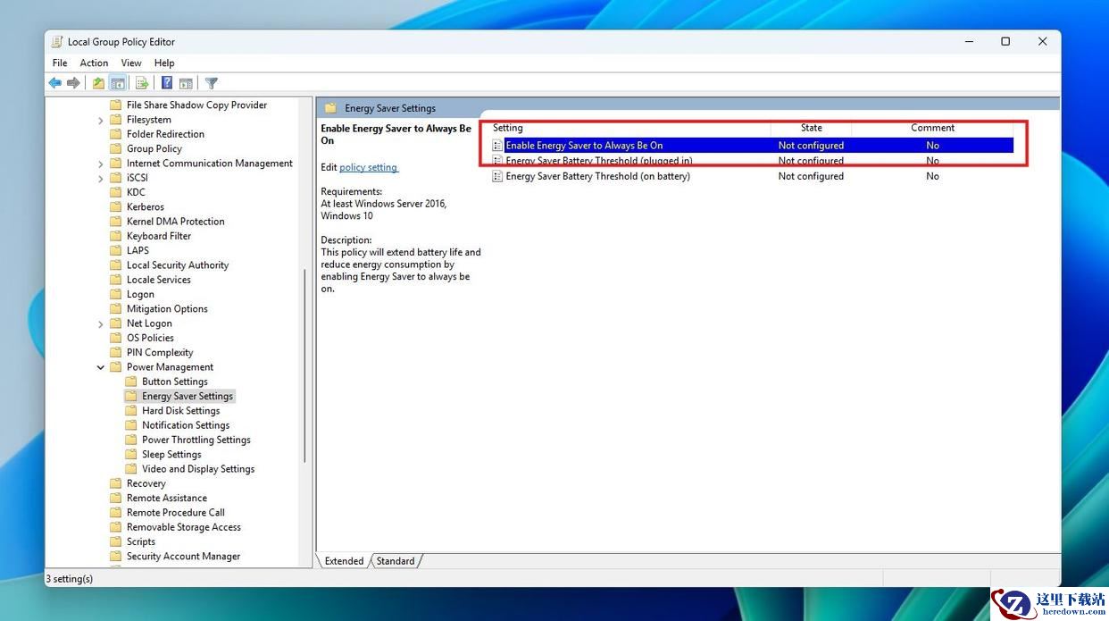This screenshot has width=1109, height=621.
Task: Select Local Security Authority tree item
Action: (178, 265)
